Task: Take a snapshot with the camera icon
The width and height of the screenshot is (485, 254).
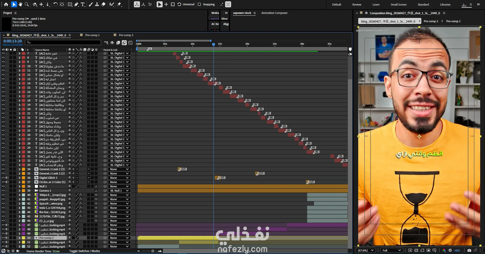Action: tap(469, 250)
